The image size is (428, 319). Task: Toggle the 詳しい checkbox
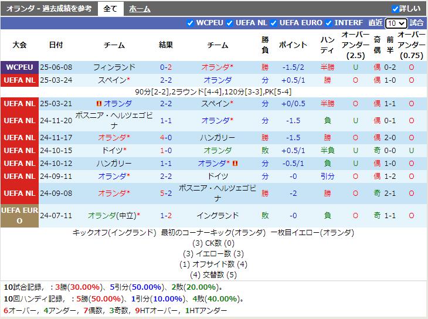click(395, 9)
